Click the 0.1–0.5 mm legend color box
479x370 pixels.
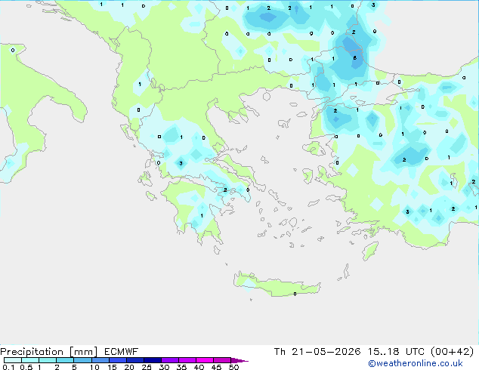[13, 360]
